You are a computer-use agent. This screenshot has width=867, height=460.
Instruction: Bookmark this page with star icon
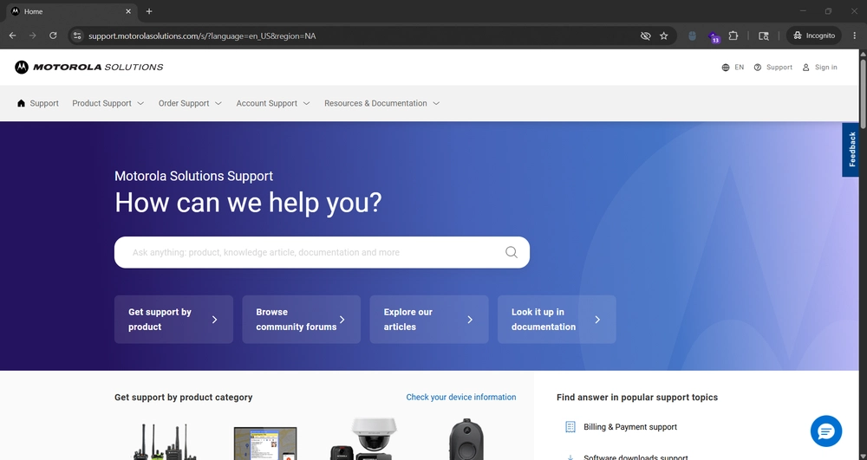pos(663,36)
